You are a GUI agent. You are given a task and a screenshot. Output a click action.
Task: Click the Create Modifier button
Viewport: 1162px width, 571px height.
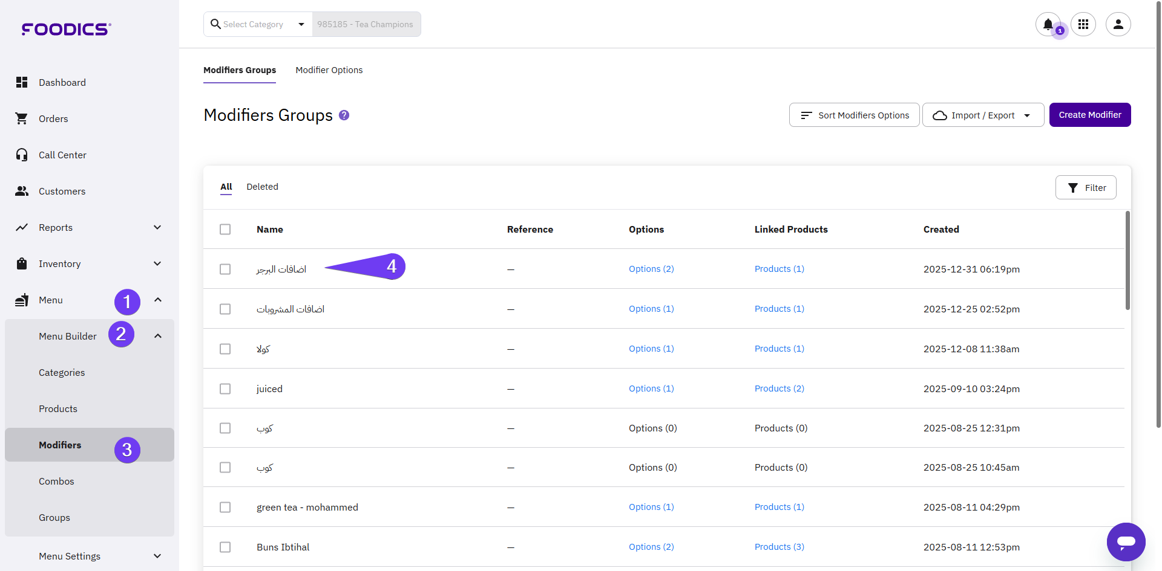[x=1089, y=115]
